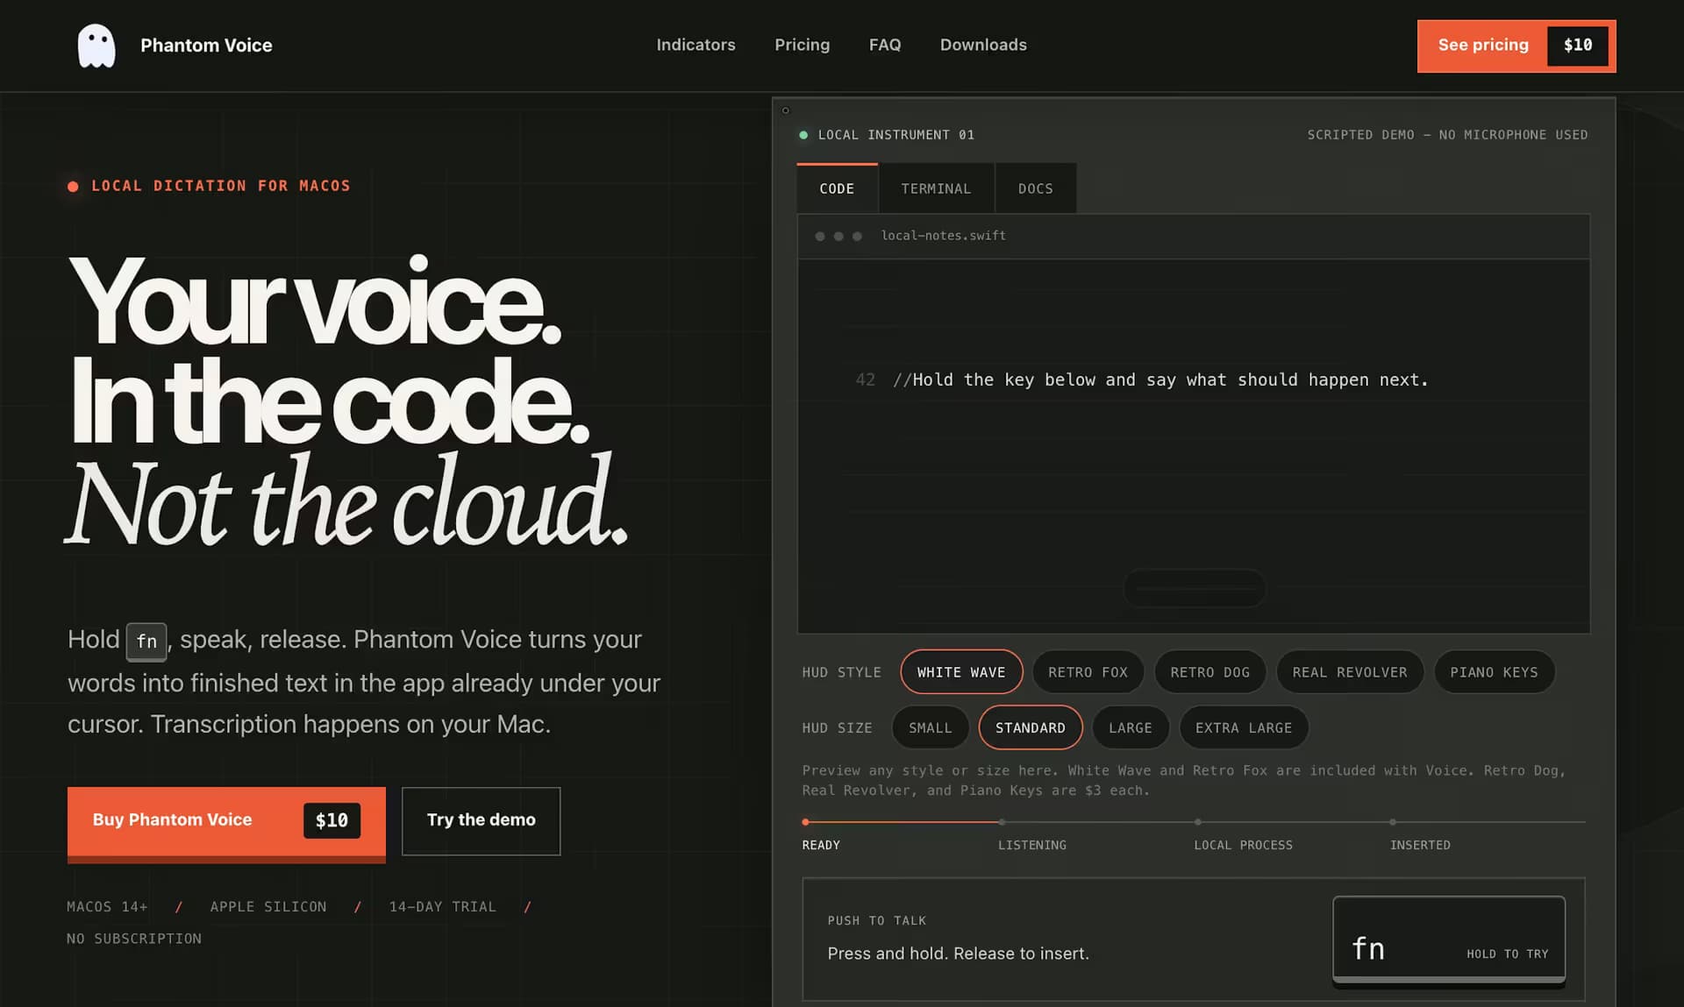Click the line 42 code comment
Viewport: 1684px width, 1007px height.
(x=1160, y=379)
